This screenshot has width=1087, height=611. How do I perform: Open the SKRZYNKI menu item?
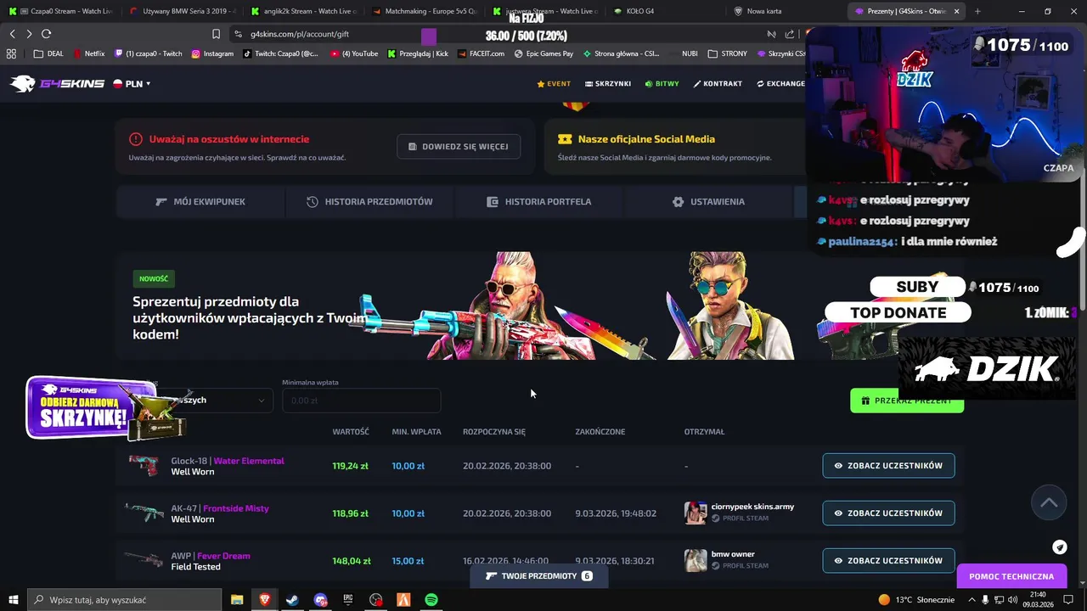pos(608,84)
